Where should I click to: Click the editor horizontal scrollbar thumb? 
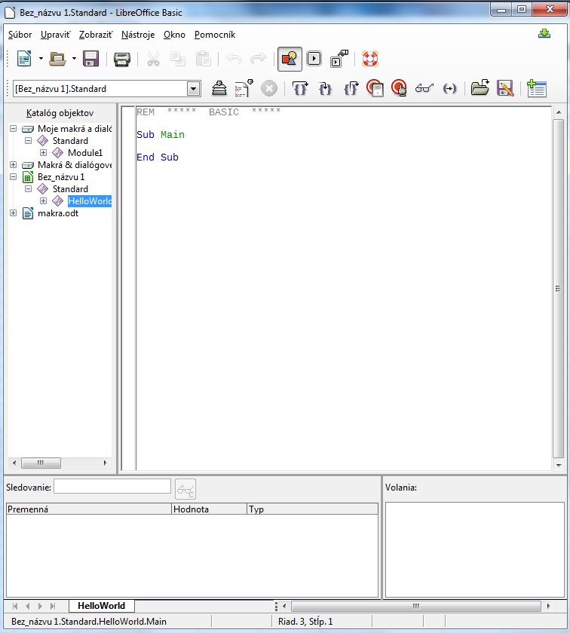(x=416, y=606)
